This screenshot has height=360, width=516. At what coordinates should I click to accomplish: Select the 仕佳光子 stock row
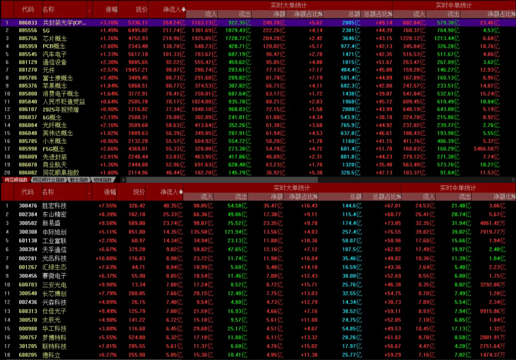pos(258,311)
